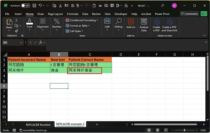The image size is (210, 133).
Task: Click the Cut scissors icon
Action: pyautogui.click(x=17, y=20)
